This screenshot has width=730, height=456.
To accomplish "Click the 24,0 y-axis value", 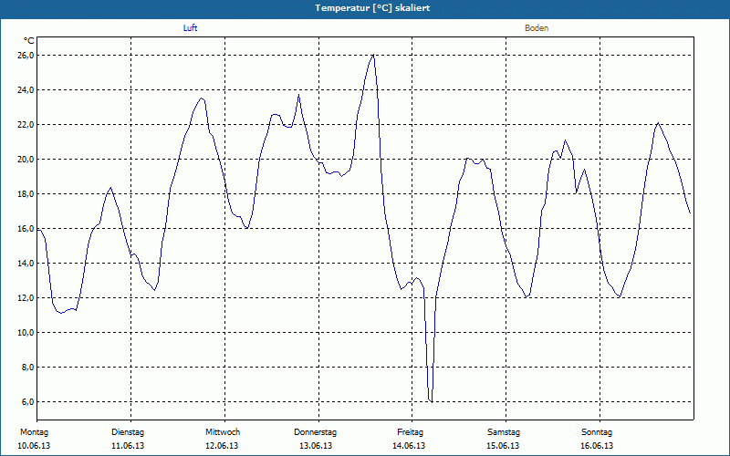I will pyautogui.click(x=26, y=89).
